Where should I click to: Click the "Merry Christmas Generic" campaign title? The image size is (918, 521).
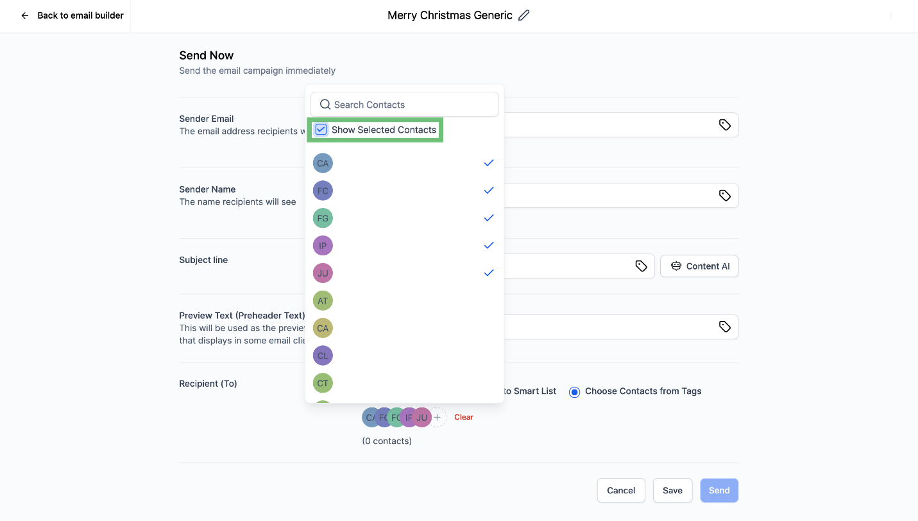tap(450, 15)
